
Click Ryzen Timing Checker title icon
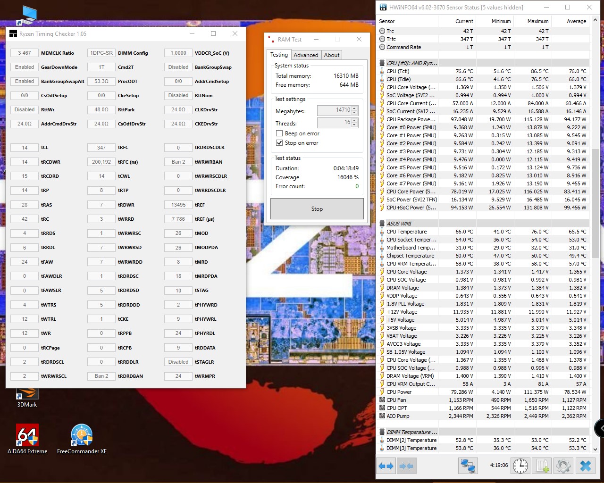(x=13, y=33)
